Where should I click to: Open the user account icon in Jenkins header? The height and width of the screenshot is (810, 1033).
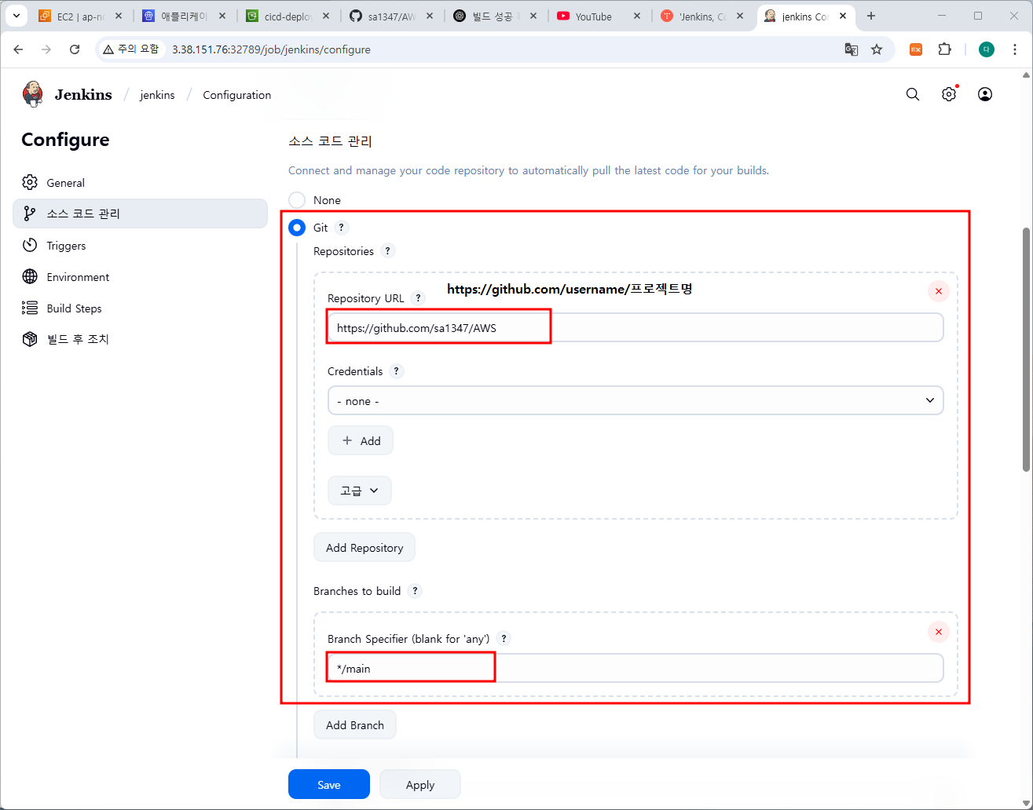tap(984, 94)
